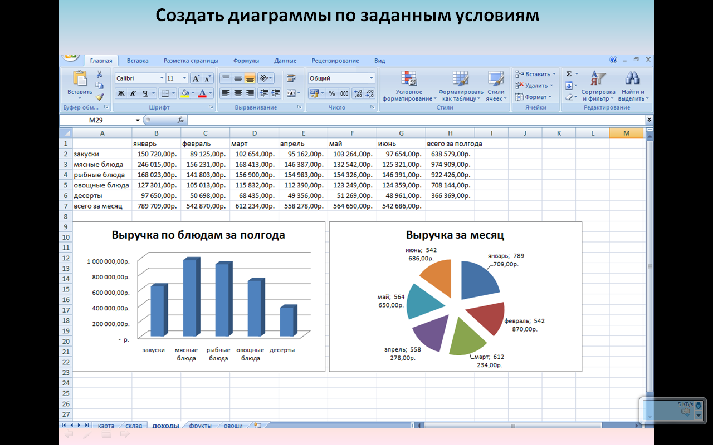Apply thousands separator 000 format

click(x=344, y=93)
